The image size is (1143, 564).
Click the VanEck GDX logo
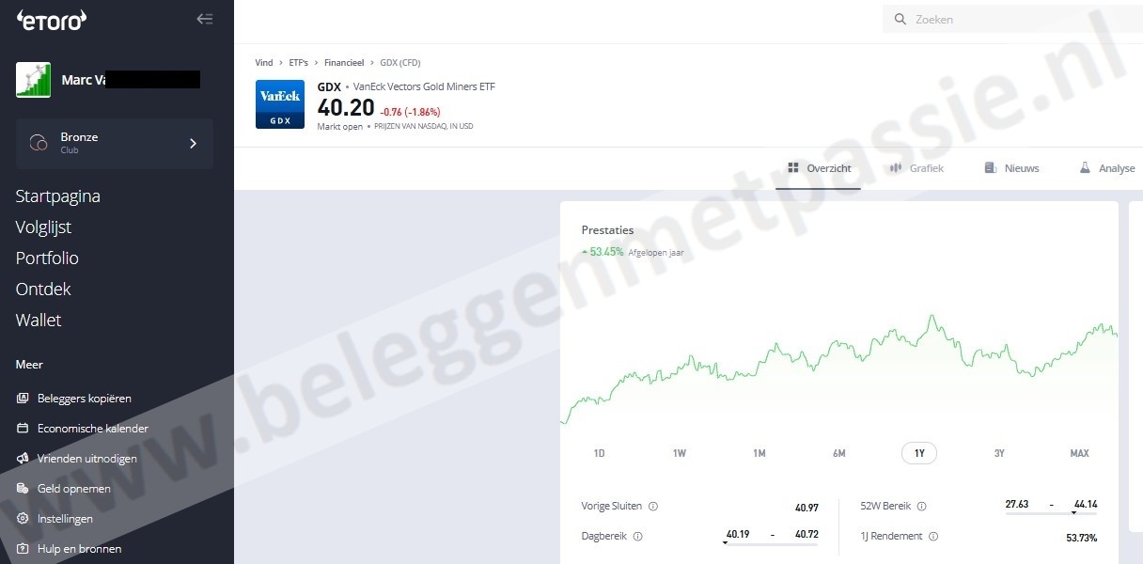(280, 104)
